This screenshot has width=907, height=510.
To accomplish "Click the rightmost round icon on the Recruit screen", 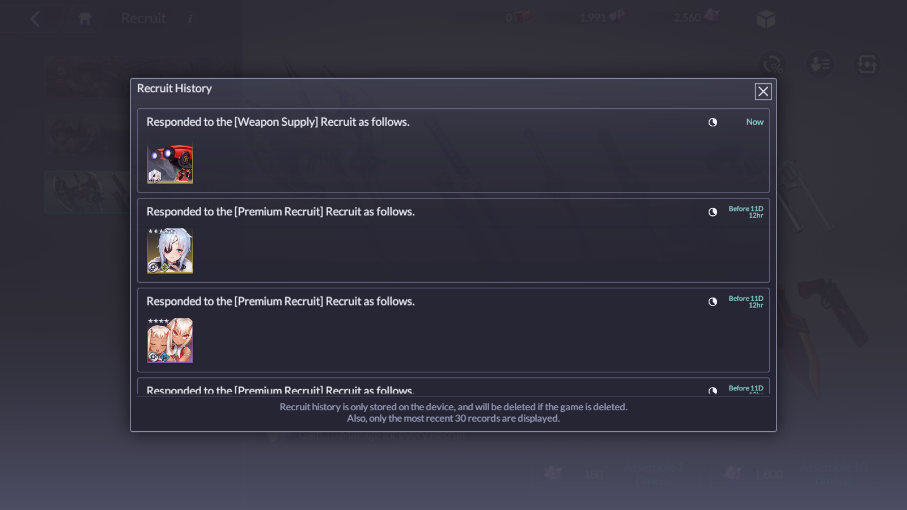I will click(x=867, y=64).
